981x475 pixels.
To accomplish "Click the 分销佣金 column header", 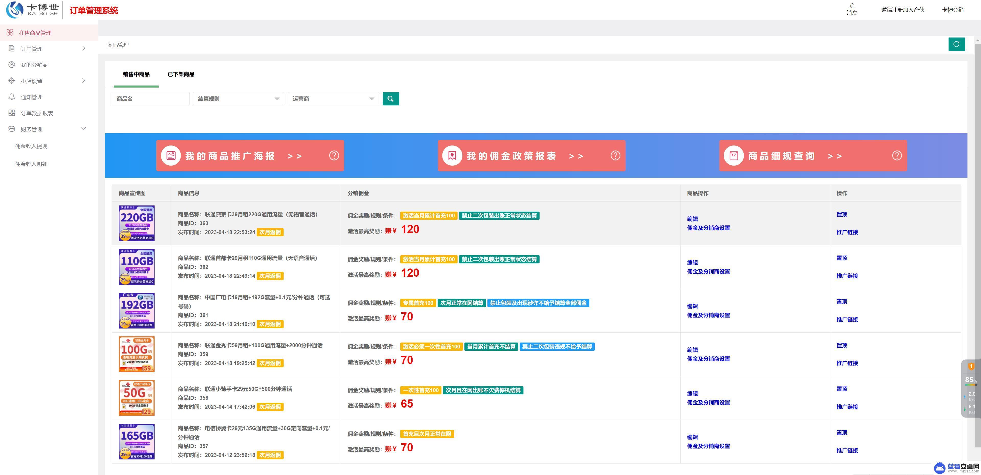I will [x=358, y=193].
